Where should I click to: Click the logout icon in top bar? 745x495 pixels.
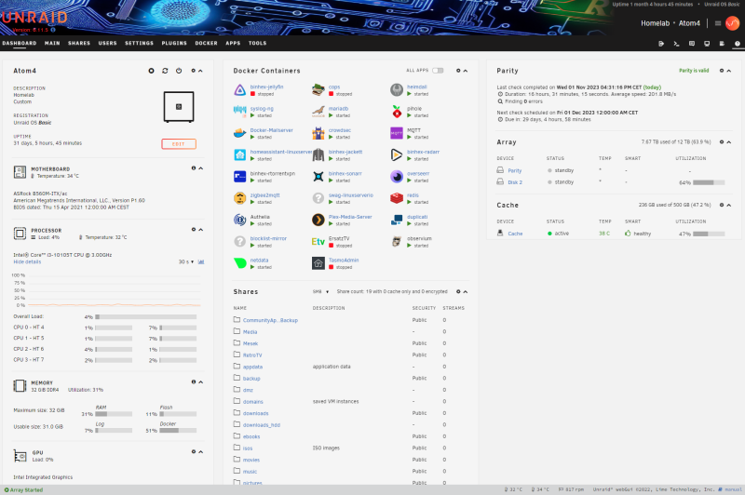tap(661, 43)
